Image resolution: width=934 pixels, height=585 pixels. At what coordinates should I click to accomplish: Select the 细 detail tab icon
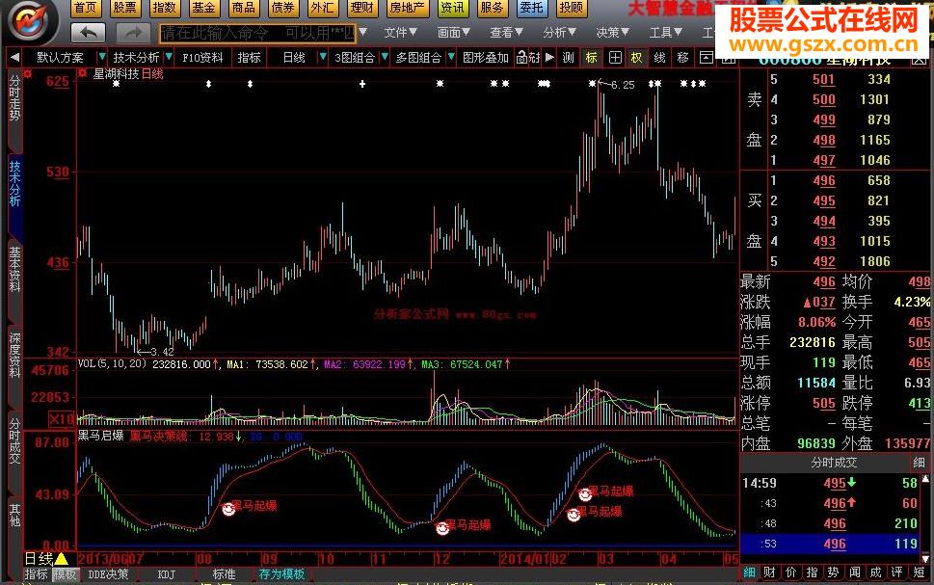[749, 572]
